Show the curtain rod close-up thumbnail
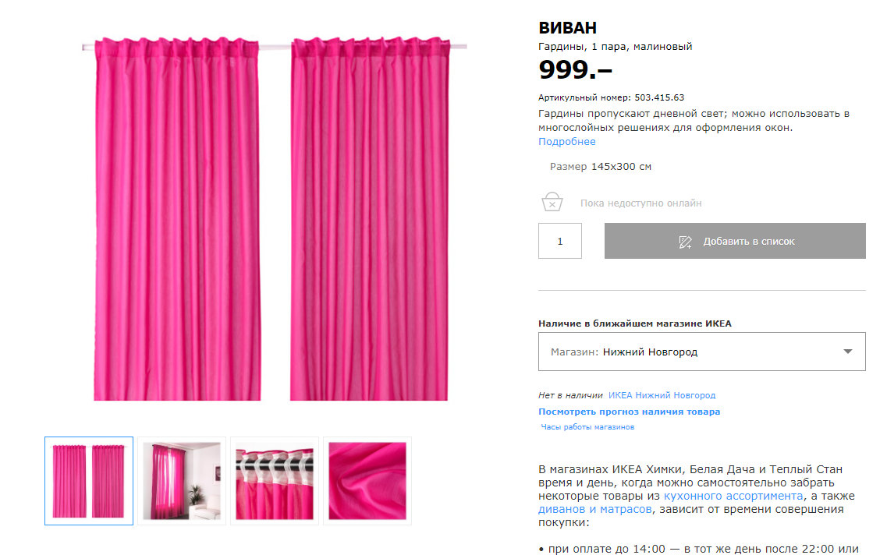 [x=275, y=481]
